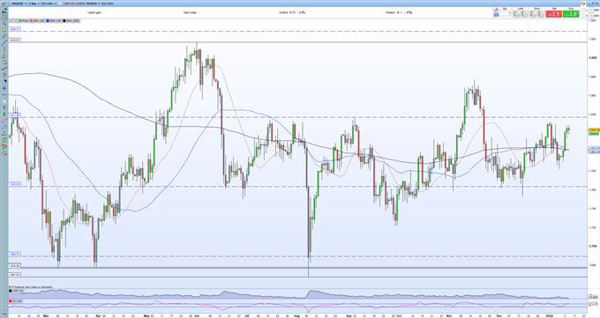The width and height of the screenshot is (600, 318).
Task: Click the SMA (200) legend item
Action: click(71, 20)
